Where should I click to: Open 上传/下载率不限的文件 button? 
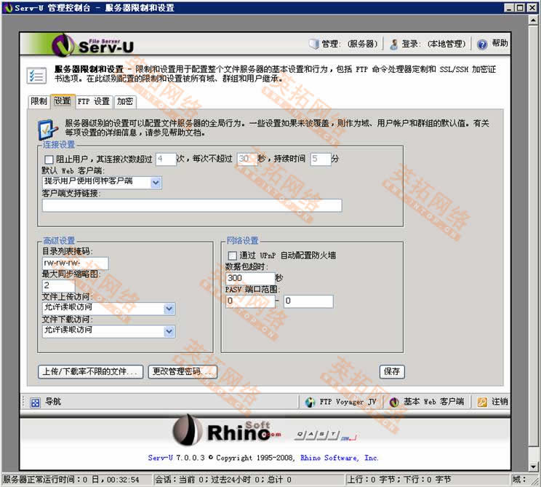[x=90, y=372]
